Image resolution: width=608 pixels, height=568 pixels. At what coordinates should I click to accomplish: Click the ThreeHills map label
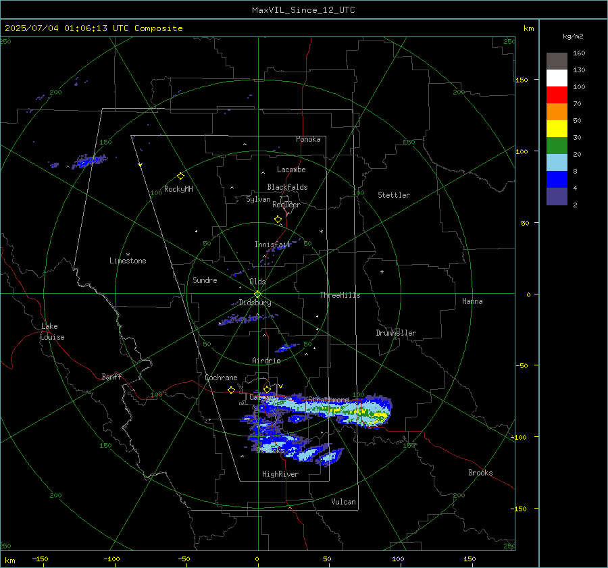coord(340,295)
